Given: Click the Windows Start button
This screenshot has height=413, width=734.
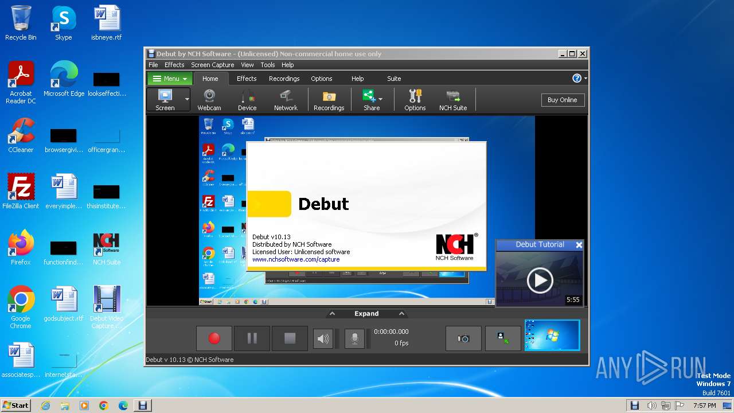Looking at the screenshot, I should point(15,405).
